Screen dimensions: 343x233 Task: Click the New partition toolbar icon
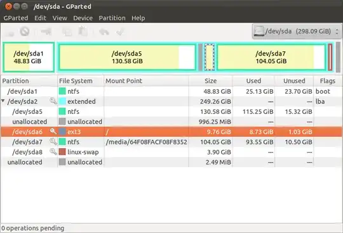[10, 32]
